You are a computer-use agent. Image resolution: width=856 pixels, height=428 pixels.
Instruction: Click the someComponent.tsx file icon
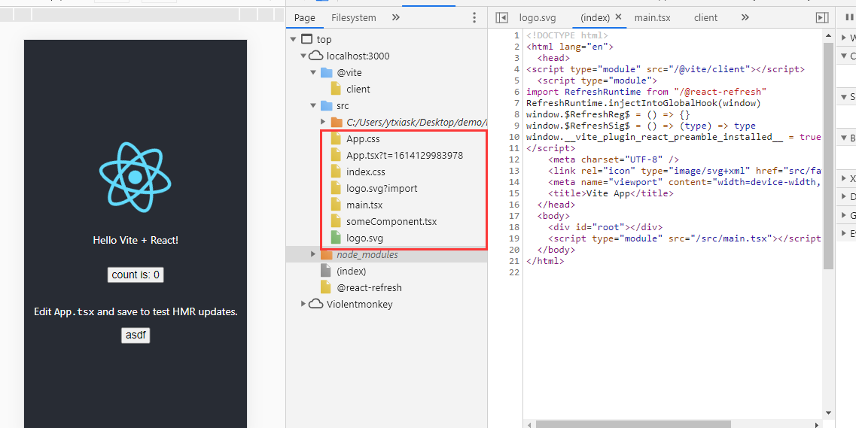pyautogui.click(x=337, y=221)
